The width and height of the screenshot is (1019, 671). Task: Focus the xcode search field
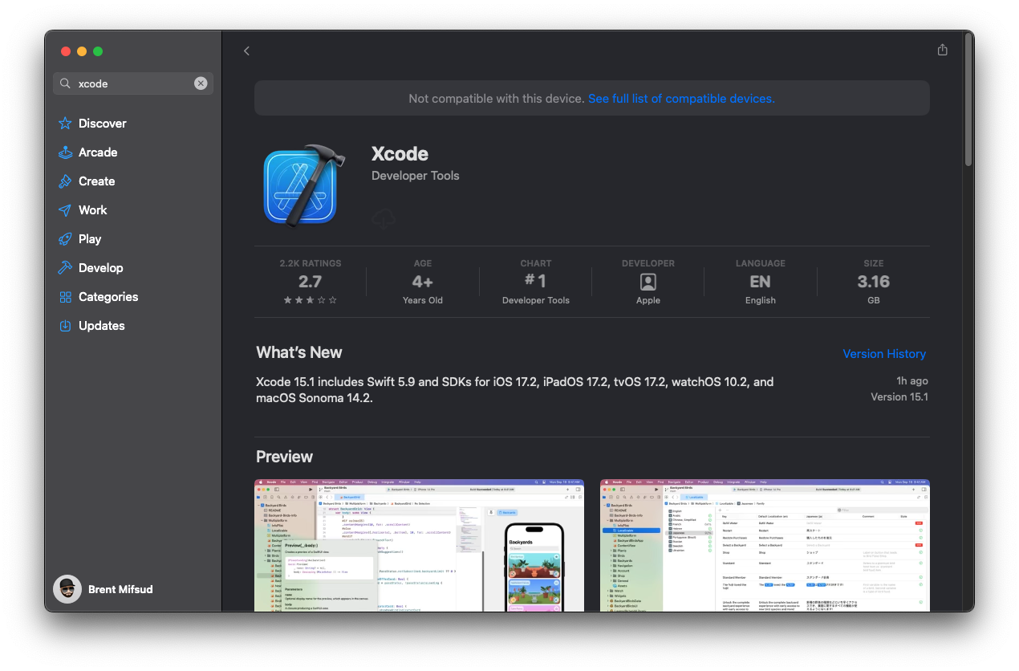[x=133, y=83]
